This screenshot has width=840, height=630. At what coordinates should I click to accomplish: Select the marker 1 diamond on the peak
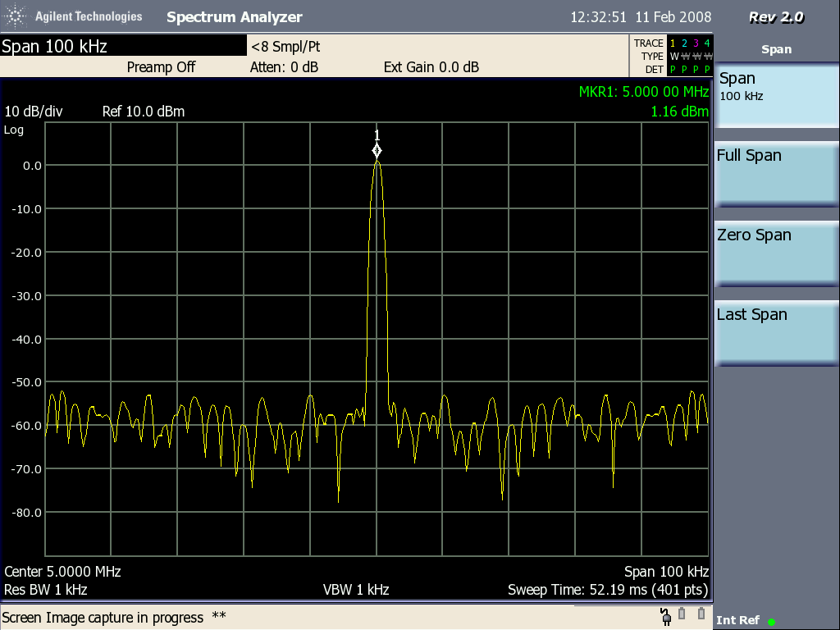point(377,151)
